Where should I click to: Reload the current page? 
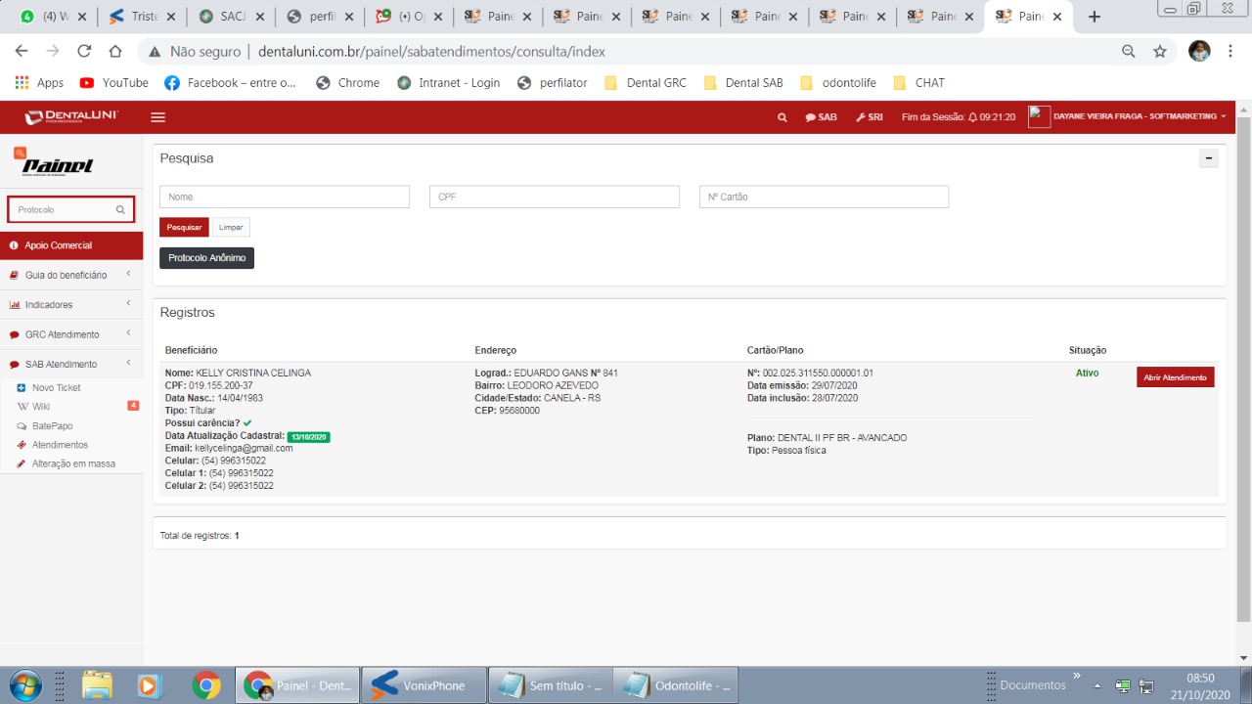coord(84,51)
